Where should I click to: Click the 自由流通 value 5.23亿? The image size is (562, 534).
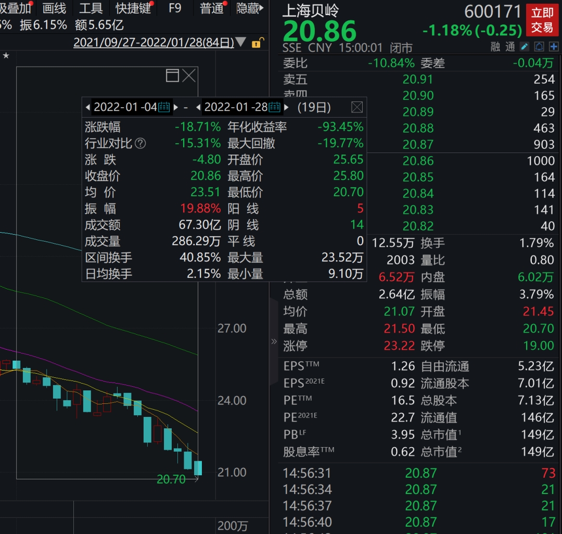536,366
